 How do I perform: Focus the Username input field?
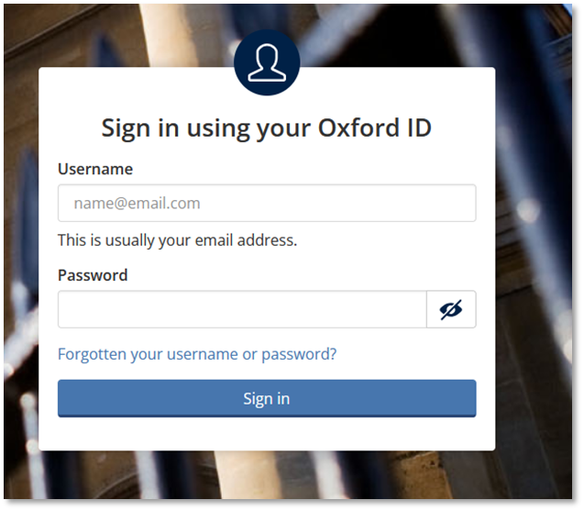267,203
